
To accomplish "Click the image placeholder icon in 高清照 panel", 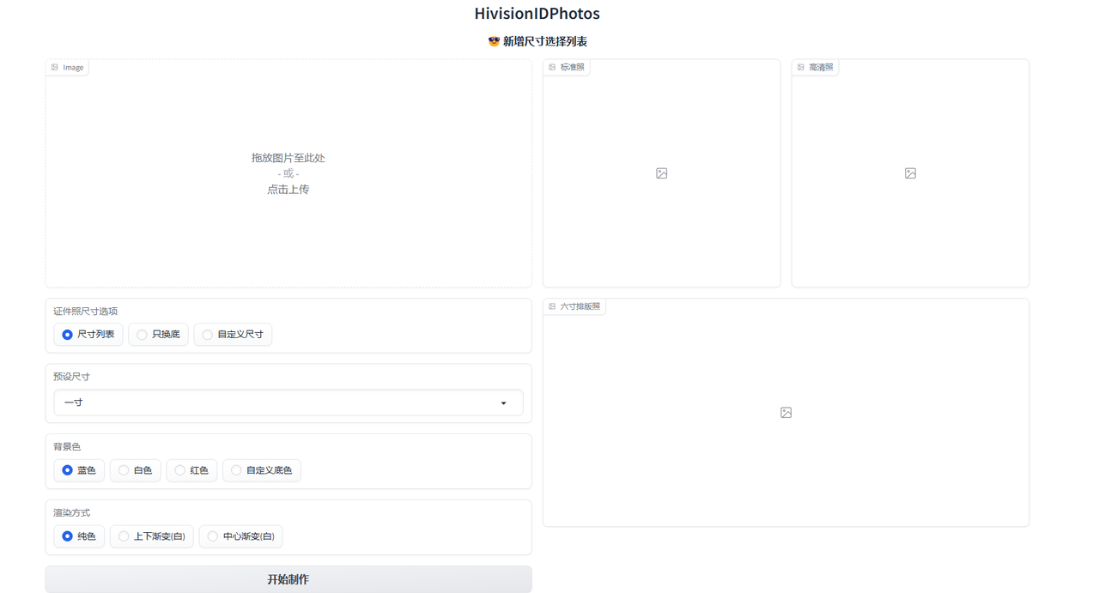I will tap(910, 173).
